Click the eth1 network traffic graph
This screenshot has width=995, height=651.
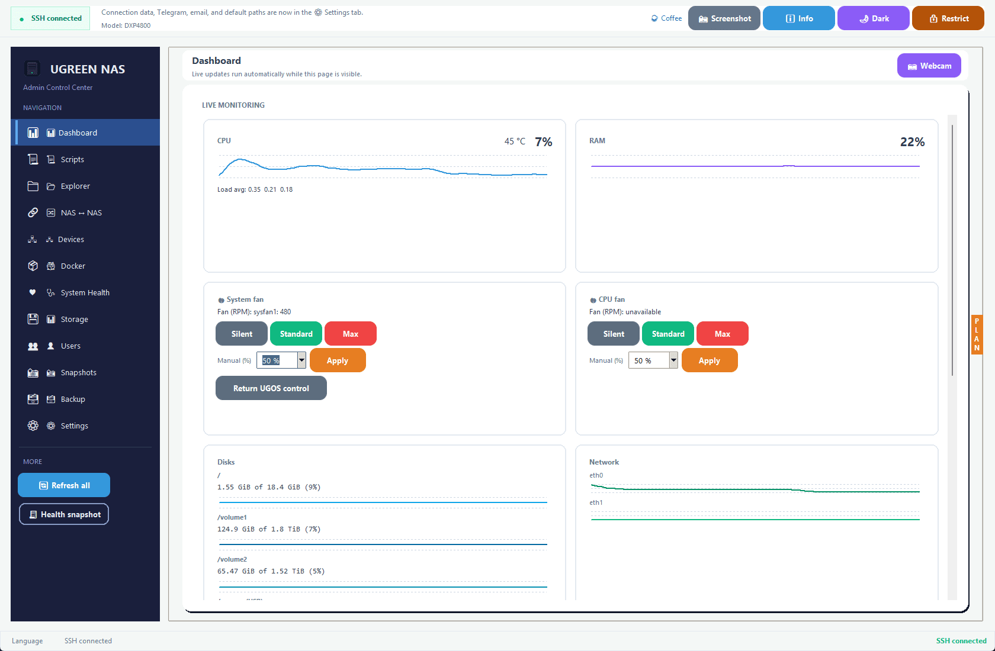(x=755, y=517)
